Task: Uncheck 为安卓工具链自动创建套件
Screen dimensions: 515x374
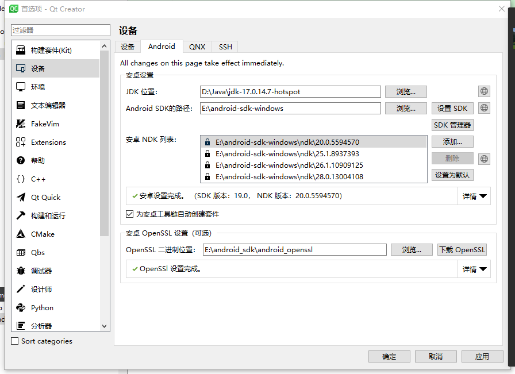Action: (129, 214)
